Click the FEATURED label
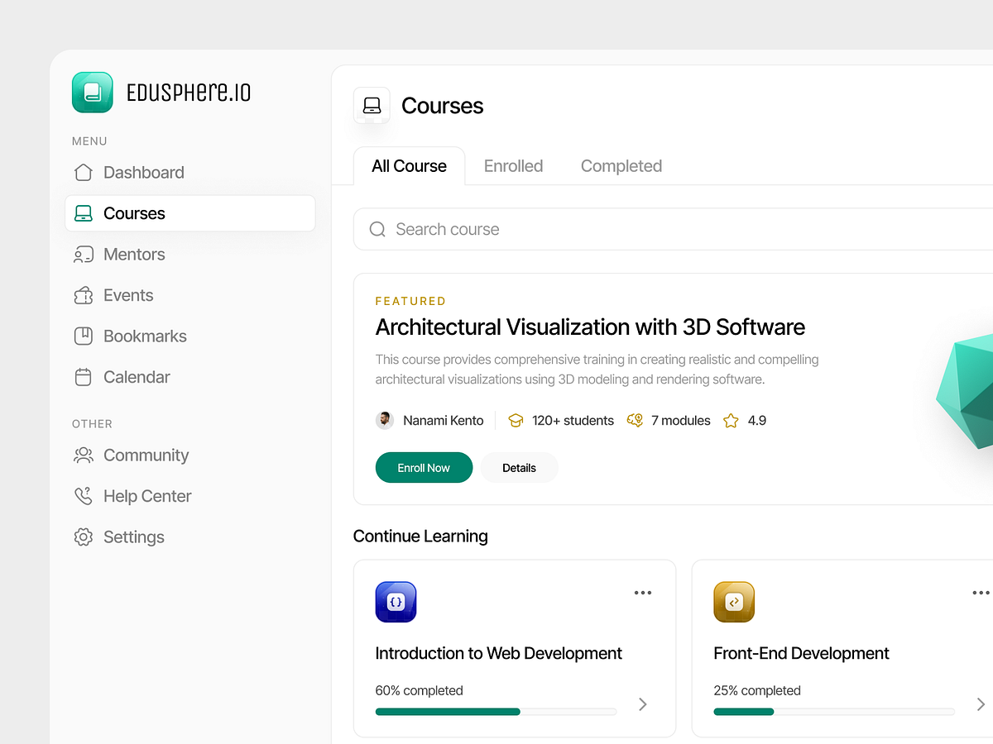The image size is (993, 744). click(x=410, y=301)
